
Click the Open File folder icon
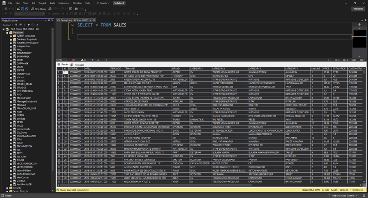(18, 9)
